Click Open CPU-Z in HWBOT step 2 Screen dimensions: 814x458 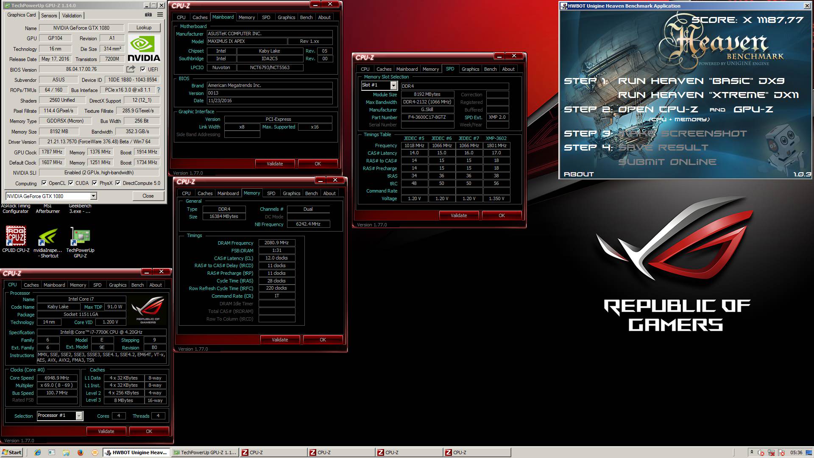coord(658,109)
